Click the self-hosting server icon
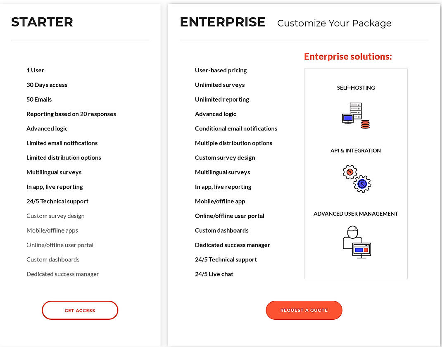Image resolution: width=442 pixels, height=347 pixels. [356, 116]
